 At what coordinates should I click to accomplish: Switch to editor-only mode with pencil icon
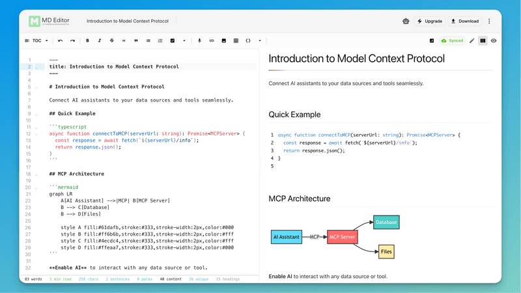point(472,40)
